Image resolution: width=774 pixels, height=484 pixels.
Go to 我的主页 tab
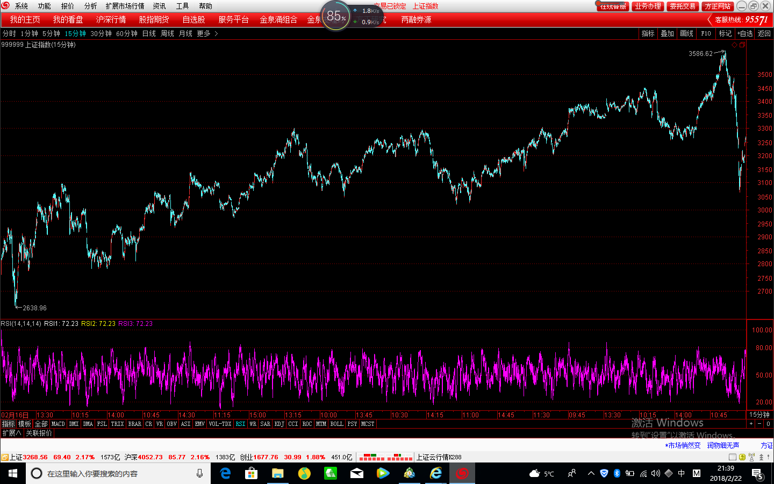click(x=25, y=19)
